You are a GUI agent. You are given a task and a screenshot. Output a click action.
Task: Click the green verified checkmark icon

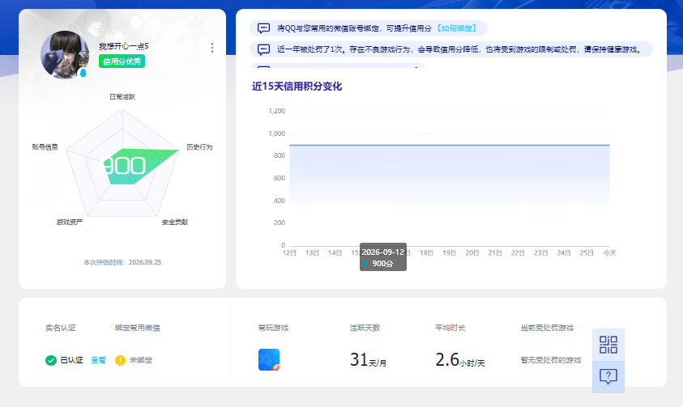click(x=51, y=360)
